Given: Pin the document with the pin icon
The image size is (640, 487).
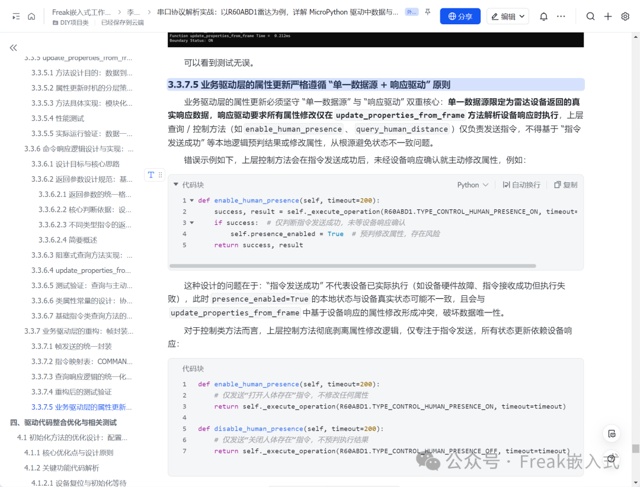Looking at the screenshot, I should [x=427, y=12].
